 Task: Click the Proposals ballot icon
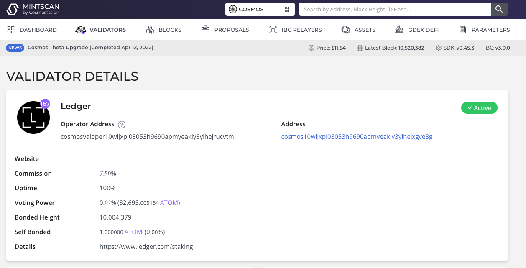[x=205, y=30]
